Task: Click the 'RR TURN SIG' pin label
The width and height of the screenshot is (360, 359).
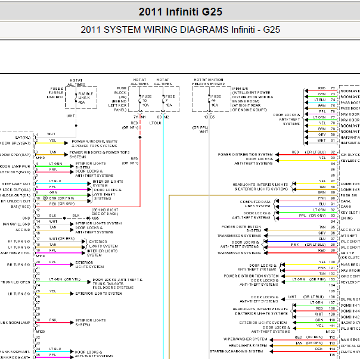Action: [x=18, y=264]
